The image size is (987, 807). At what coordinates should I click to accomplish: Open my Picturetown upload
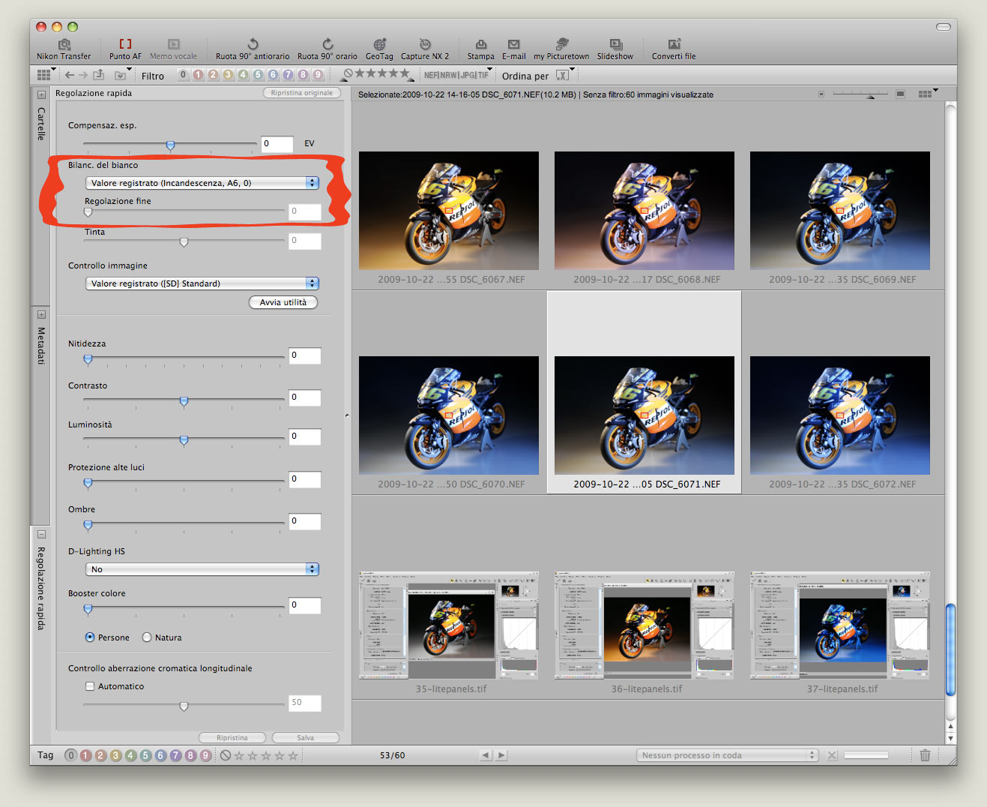tap(561, 49)
